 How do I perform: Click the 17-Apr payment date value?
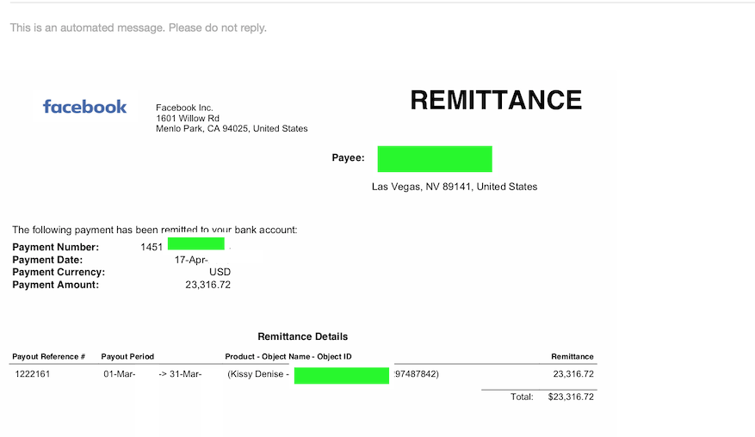pyautogui.click(x=191, y=260)
